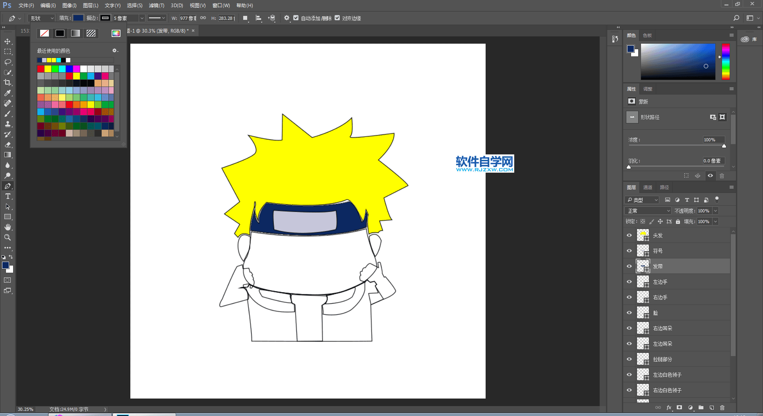Select the Hand tool
Image resolution: width=763 pixels, height=416 pixels.
pyautogui.click(x=8, y=227)
